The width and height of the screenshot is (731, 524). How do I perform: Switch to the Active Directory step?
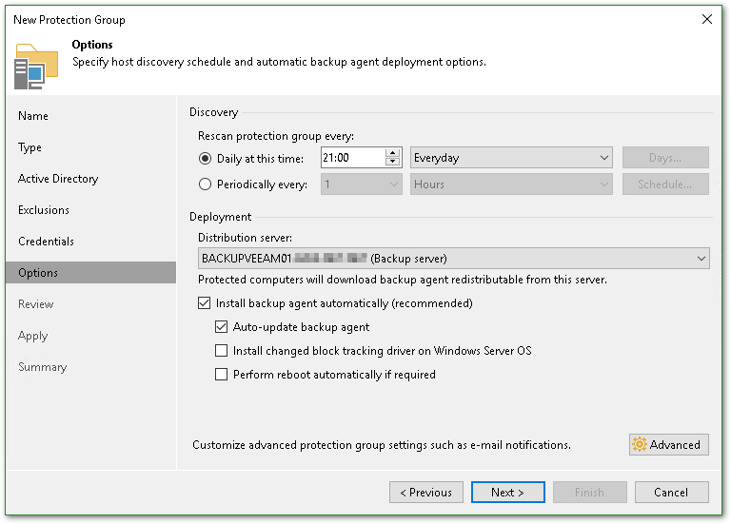[58, 179]
